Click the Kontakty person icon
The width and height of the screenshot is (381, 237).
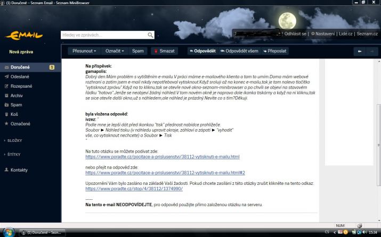[6, 170]
